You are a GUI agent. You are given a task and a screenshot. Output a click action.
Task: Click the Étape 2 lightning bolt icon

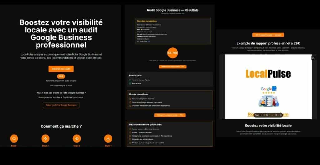tap(45, 138)
